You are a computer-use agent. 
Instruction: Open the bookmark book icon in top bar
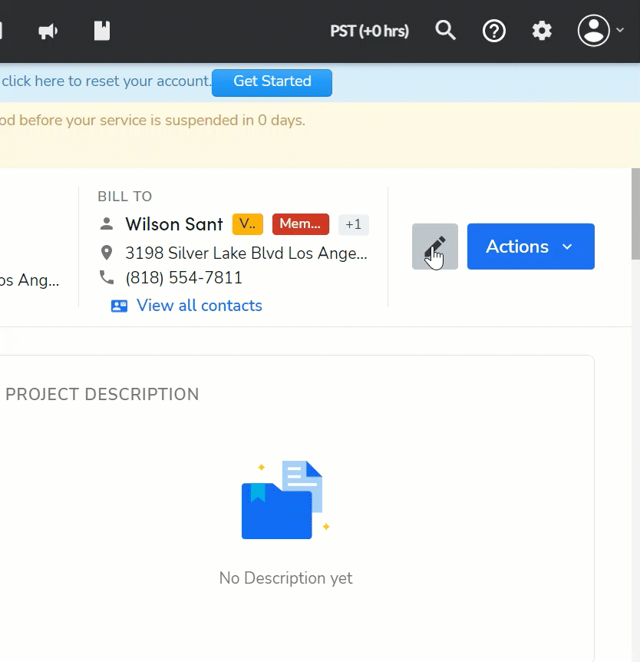coord(101,31)
